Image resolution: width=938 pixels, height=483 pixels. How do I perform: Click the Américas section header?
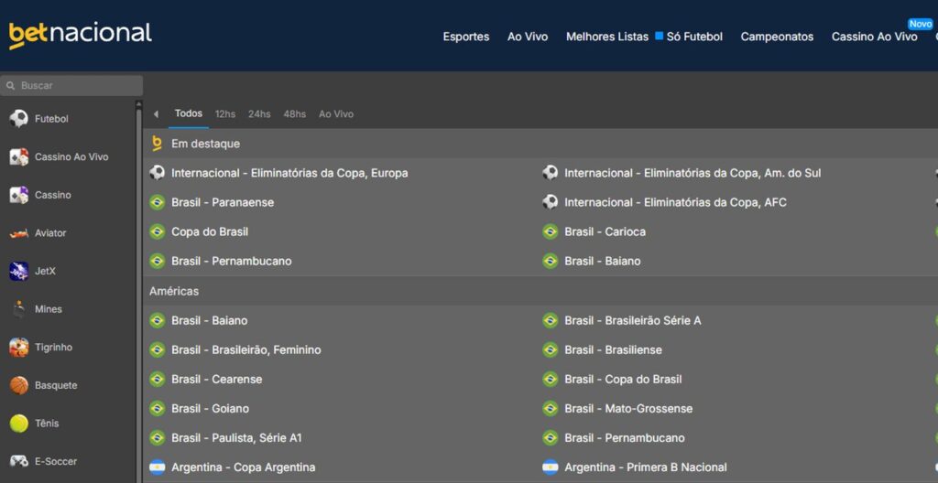174,291
